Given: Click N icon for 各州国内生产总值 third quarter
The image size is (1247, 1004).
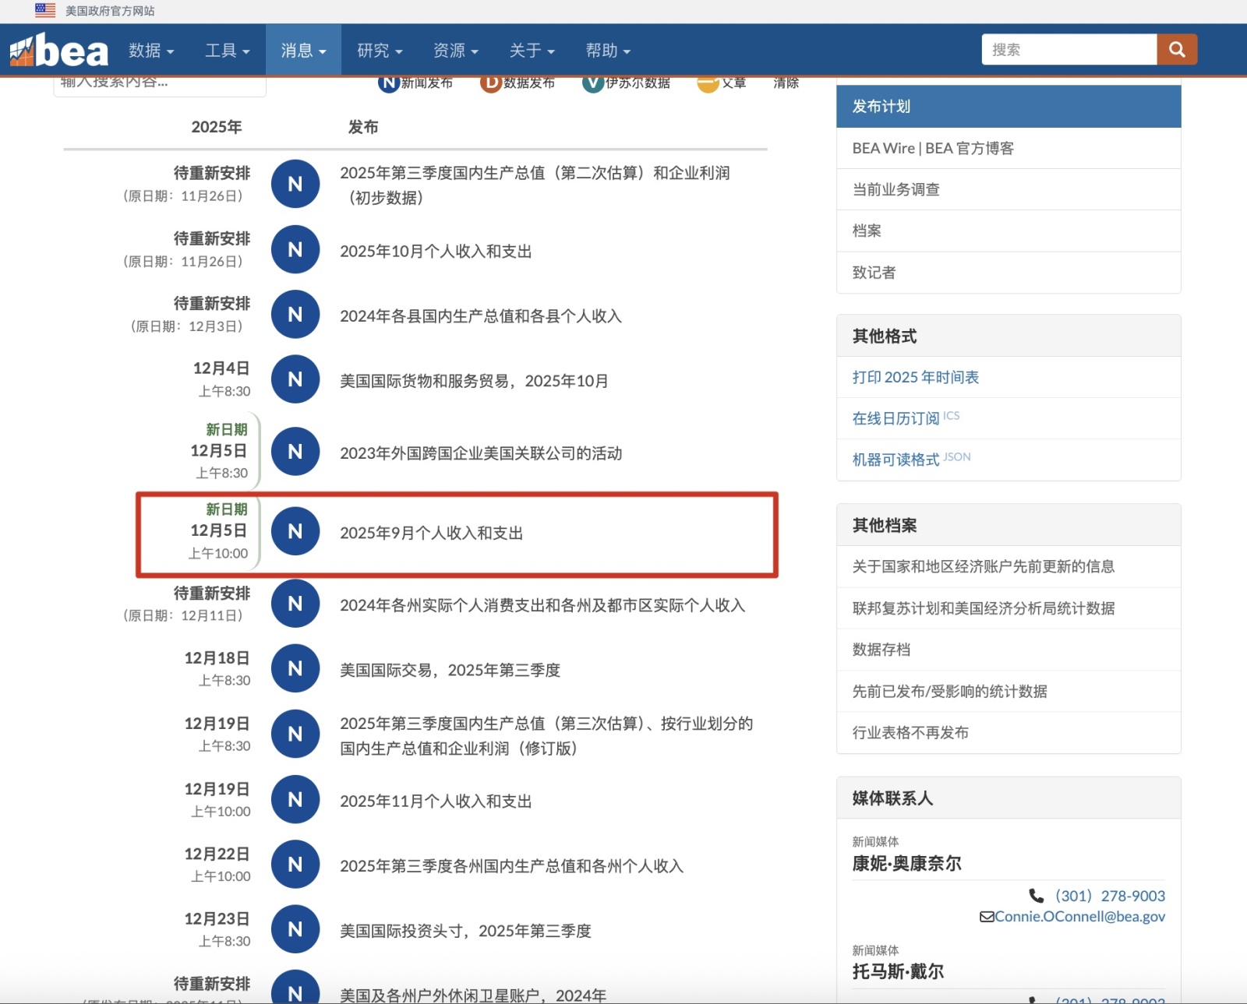Looking at the screenshot, I should [x=295, y=864].
